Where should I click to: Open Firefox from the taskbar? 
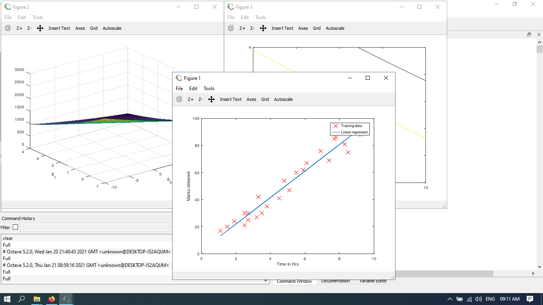51,299
